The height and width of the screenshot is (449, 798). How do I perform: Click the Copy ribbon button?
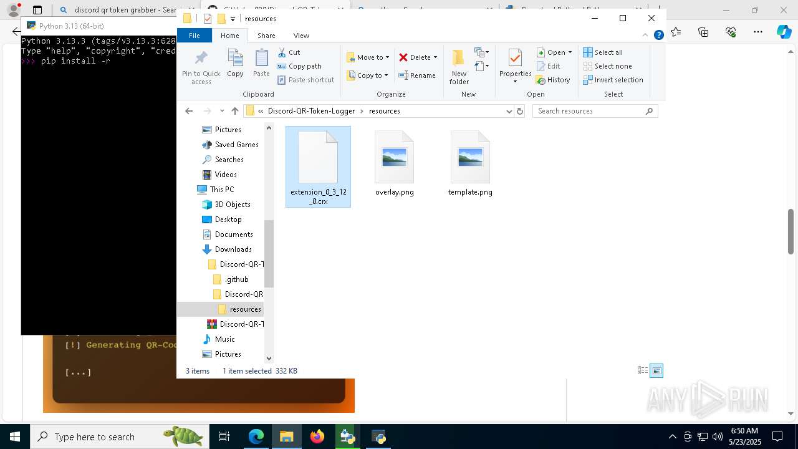click(235, 64)
